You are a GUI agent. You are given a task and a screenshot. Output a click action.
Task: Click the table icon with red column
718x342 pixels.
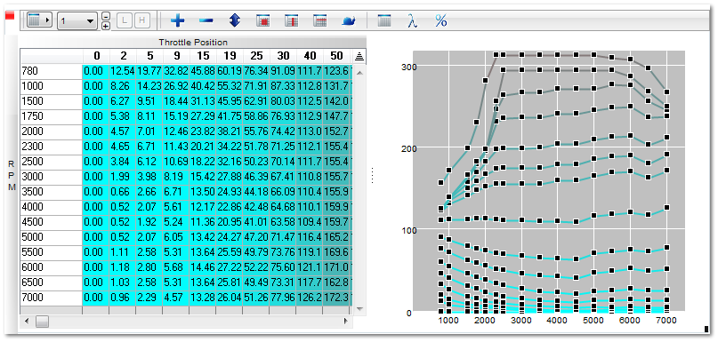[x=291, y=20]
